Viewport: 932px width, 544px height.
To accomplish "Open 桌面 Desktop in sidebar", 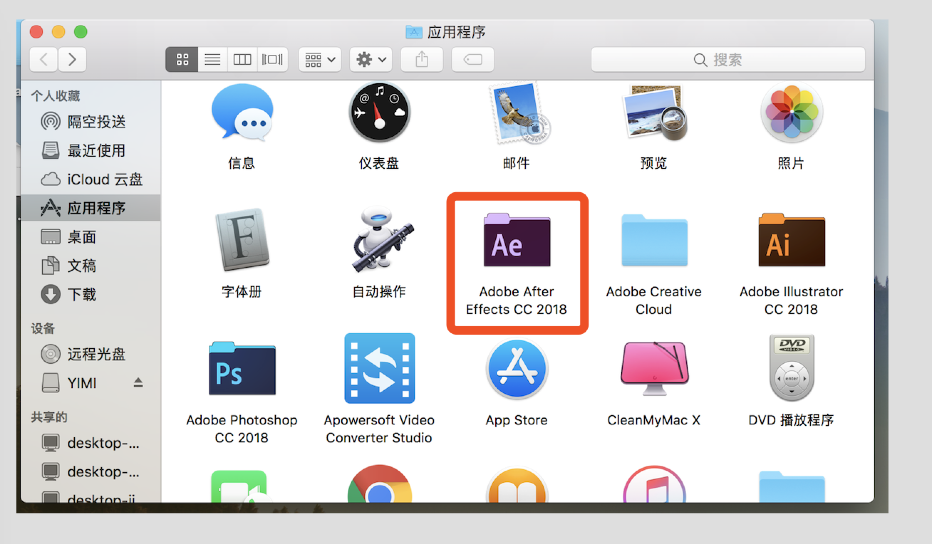I will point(91,237).
